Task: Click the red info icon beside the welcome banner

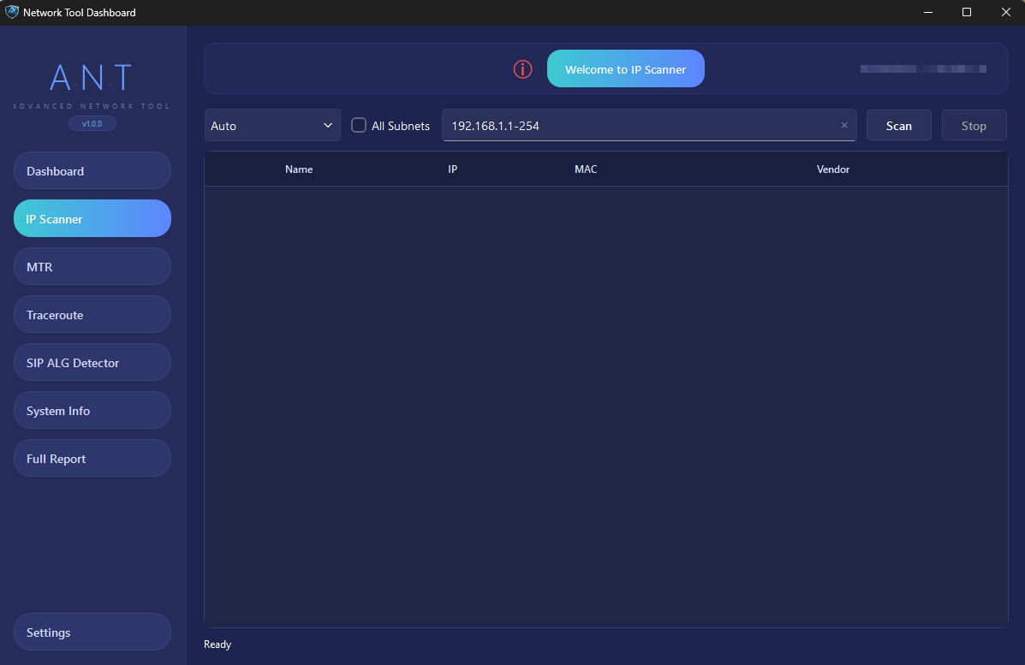Action: point(522,68)
